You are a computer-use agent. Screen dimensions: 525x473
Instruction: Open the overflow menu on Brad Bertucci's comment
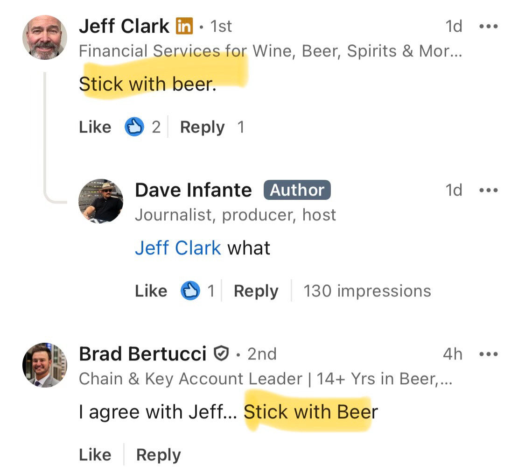pyautogui.click(x=489, y=354)
